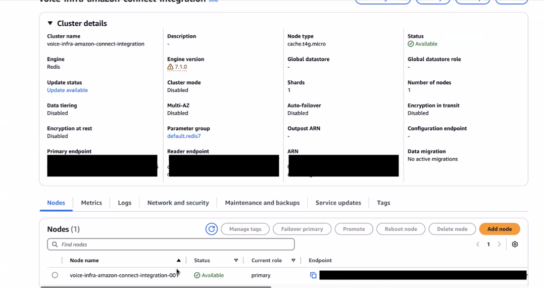Click node name voice-infra-amazon-connect-integration-001

(124, 275)
